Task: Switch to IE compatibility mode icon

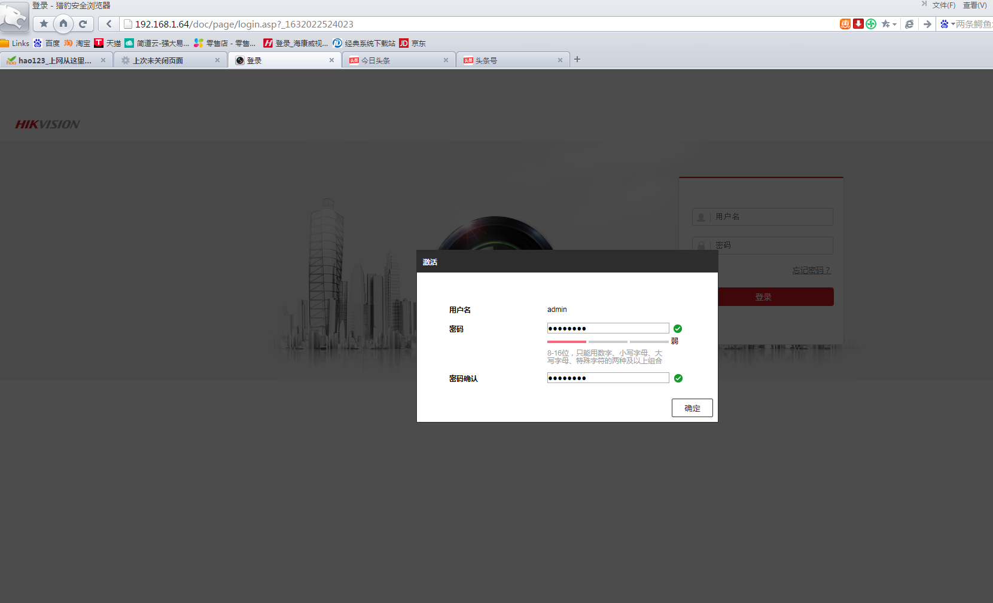Action: point(909,24)
